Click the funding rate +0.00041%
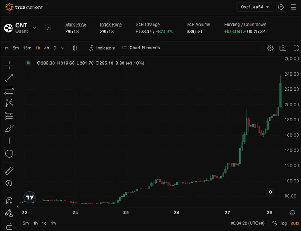 point(235,32)
